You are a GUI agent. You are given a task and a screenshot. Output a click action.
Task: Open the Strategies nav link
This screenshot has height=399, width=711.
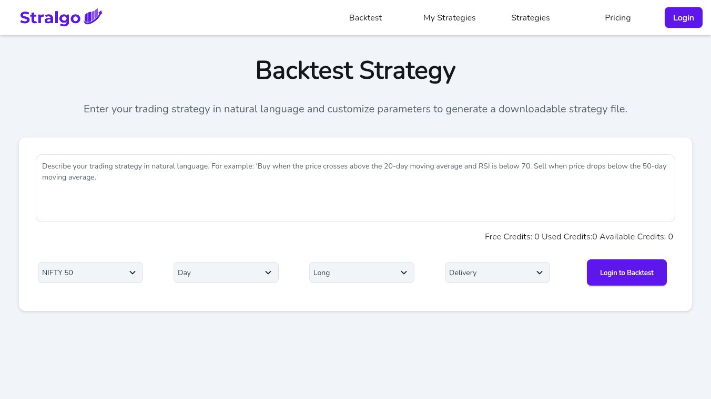point(530,18)
